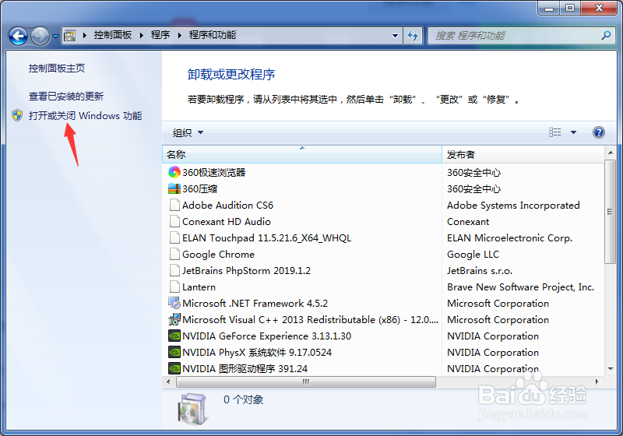Click the search magnifier icon
This screenshot has width=623, height=436.
click(x=606, y=35)
